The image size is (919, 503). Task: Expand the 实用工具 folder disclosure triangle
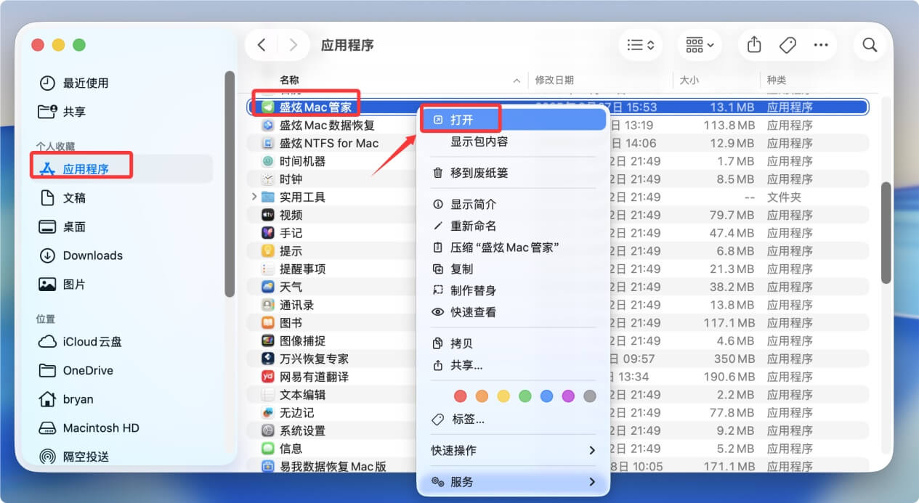click(253, 196)
